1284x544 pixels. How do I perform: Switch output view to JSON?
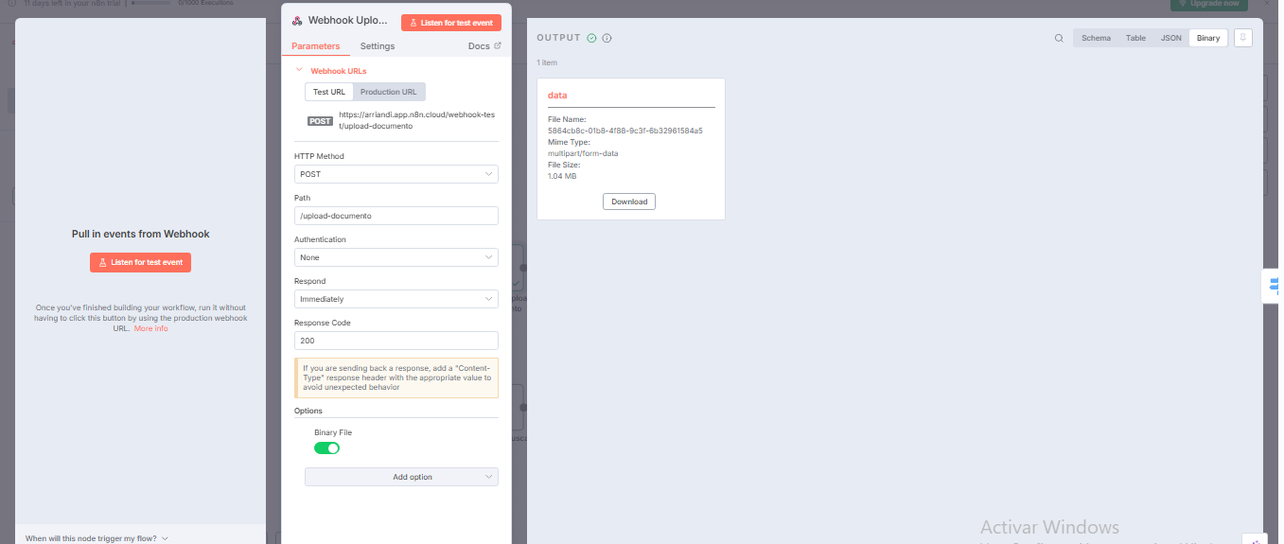tap(1171, 38)
